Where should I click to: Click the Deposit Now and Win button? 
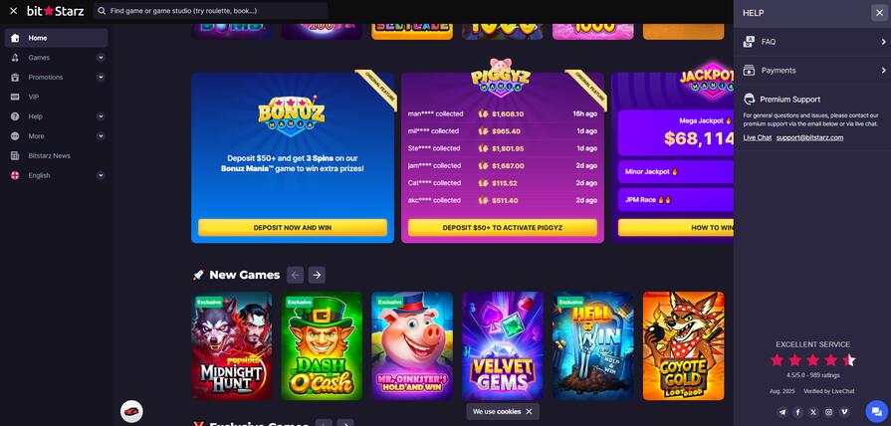pos(293,227)
